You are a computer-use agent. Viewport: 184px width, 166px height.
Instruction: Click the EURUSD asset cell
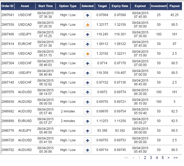[x=25, y=121]
